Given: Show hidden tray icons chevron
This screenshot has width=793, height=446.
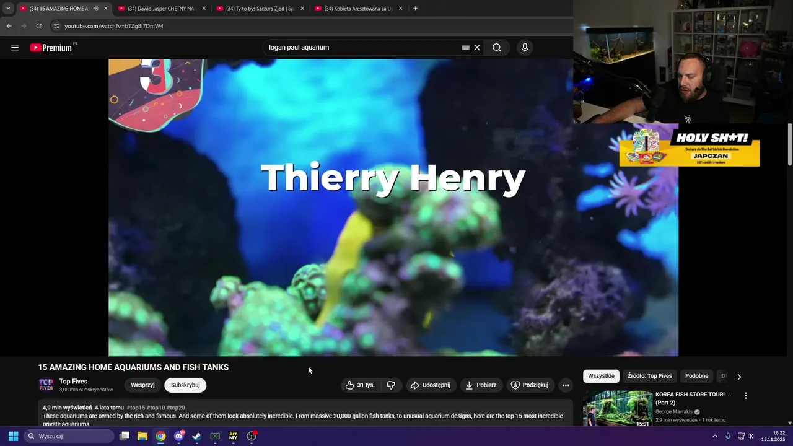Looking at the screenshot, I should pyautogui.click(x=715, y=436).
